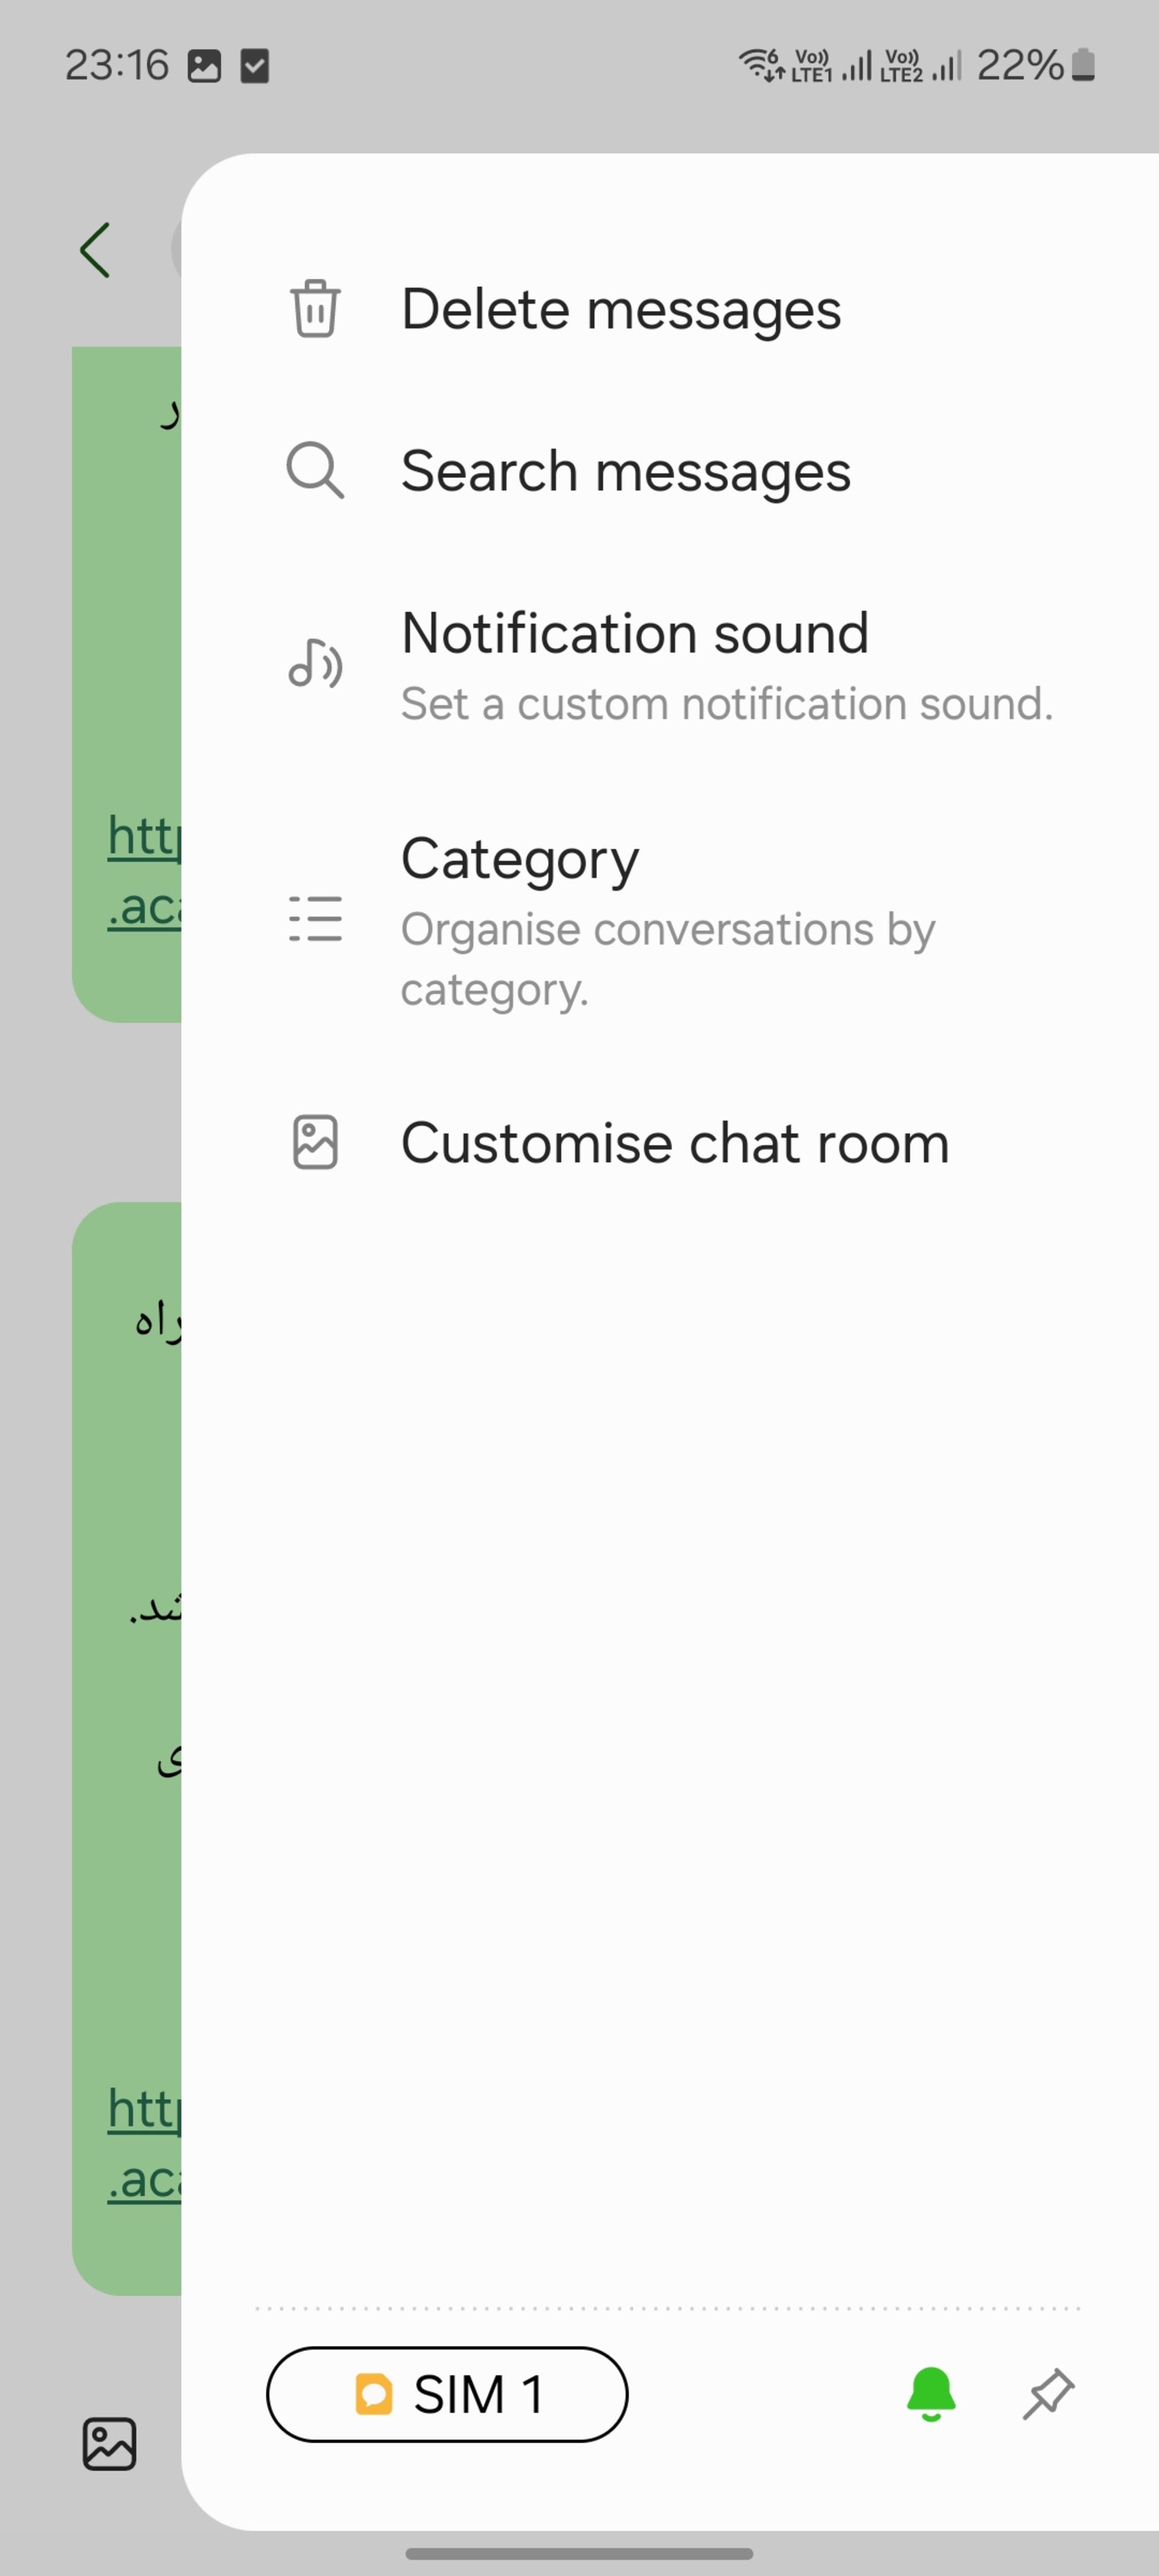Tap the home gesture bar at bottom
This screenshot has height=2576, width=1159.
click(579, 2553)
